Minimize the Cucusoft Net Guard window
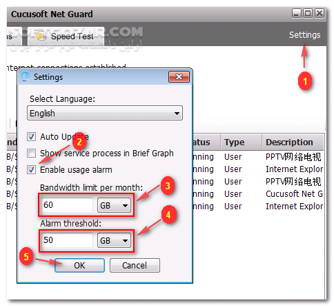The image size is (334, 307). (x=297, y=13)
